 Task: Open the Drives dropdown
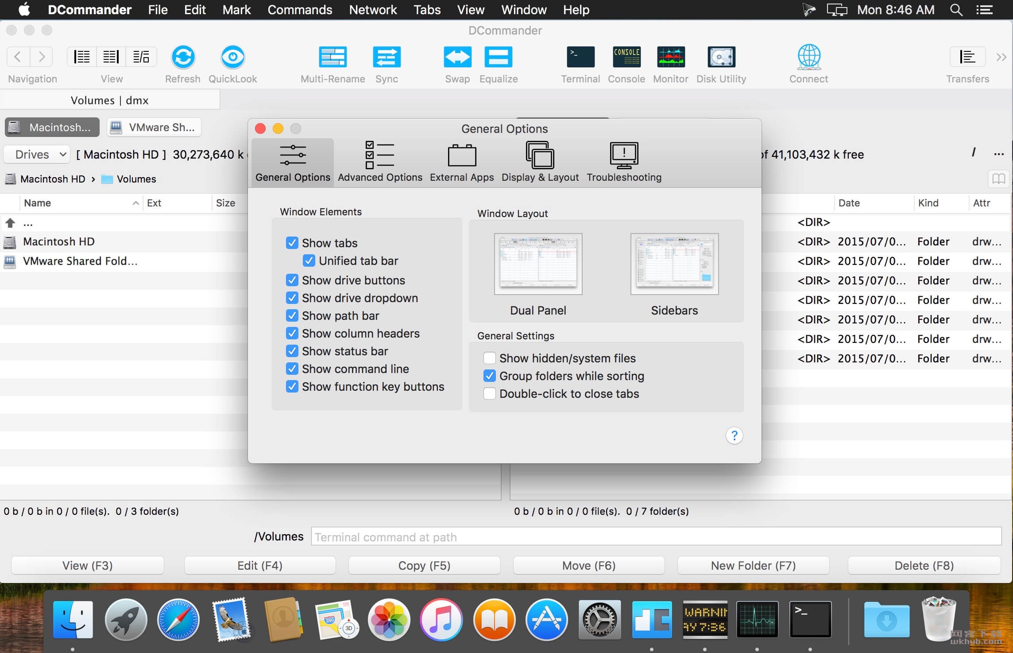click(37, 154)
